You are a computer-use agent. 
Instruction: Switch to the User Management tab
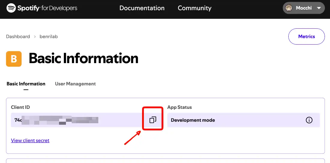[75, 84]
